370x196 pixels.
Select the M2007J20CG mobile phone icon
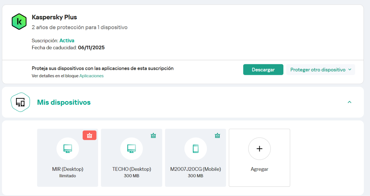195,149
